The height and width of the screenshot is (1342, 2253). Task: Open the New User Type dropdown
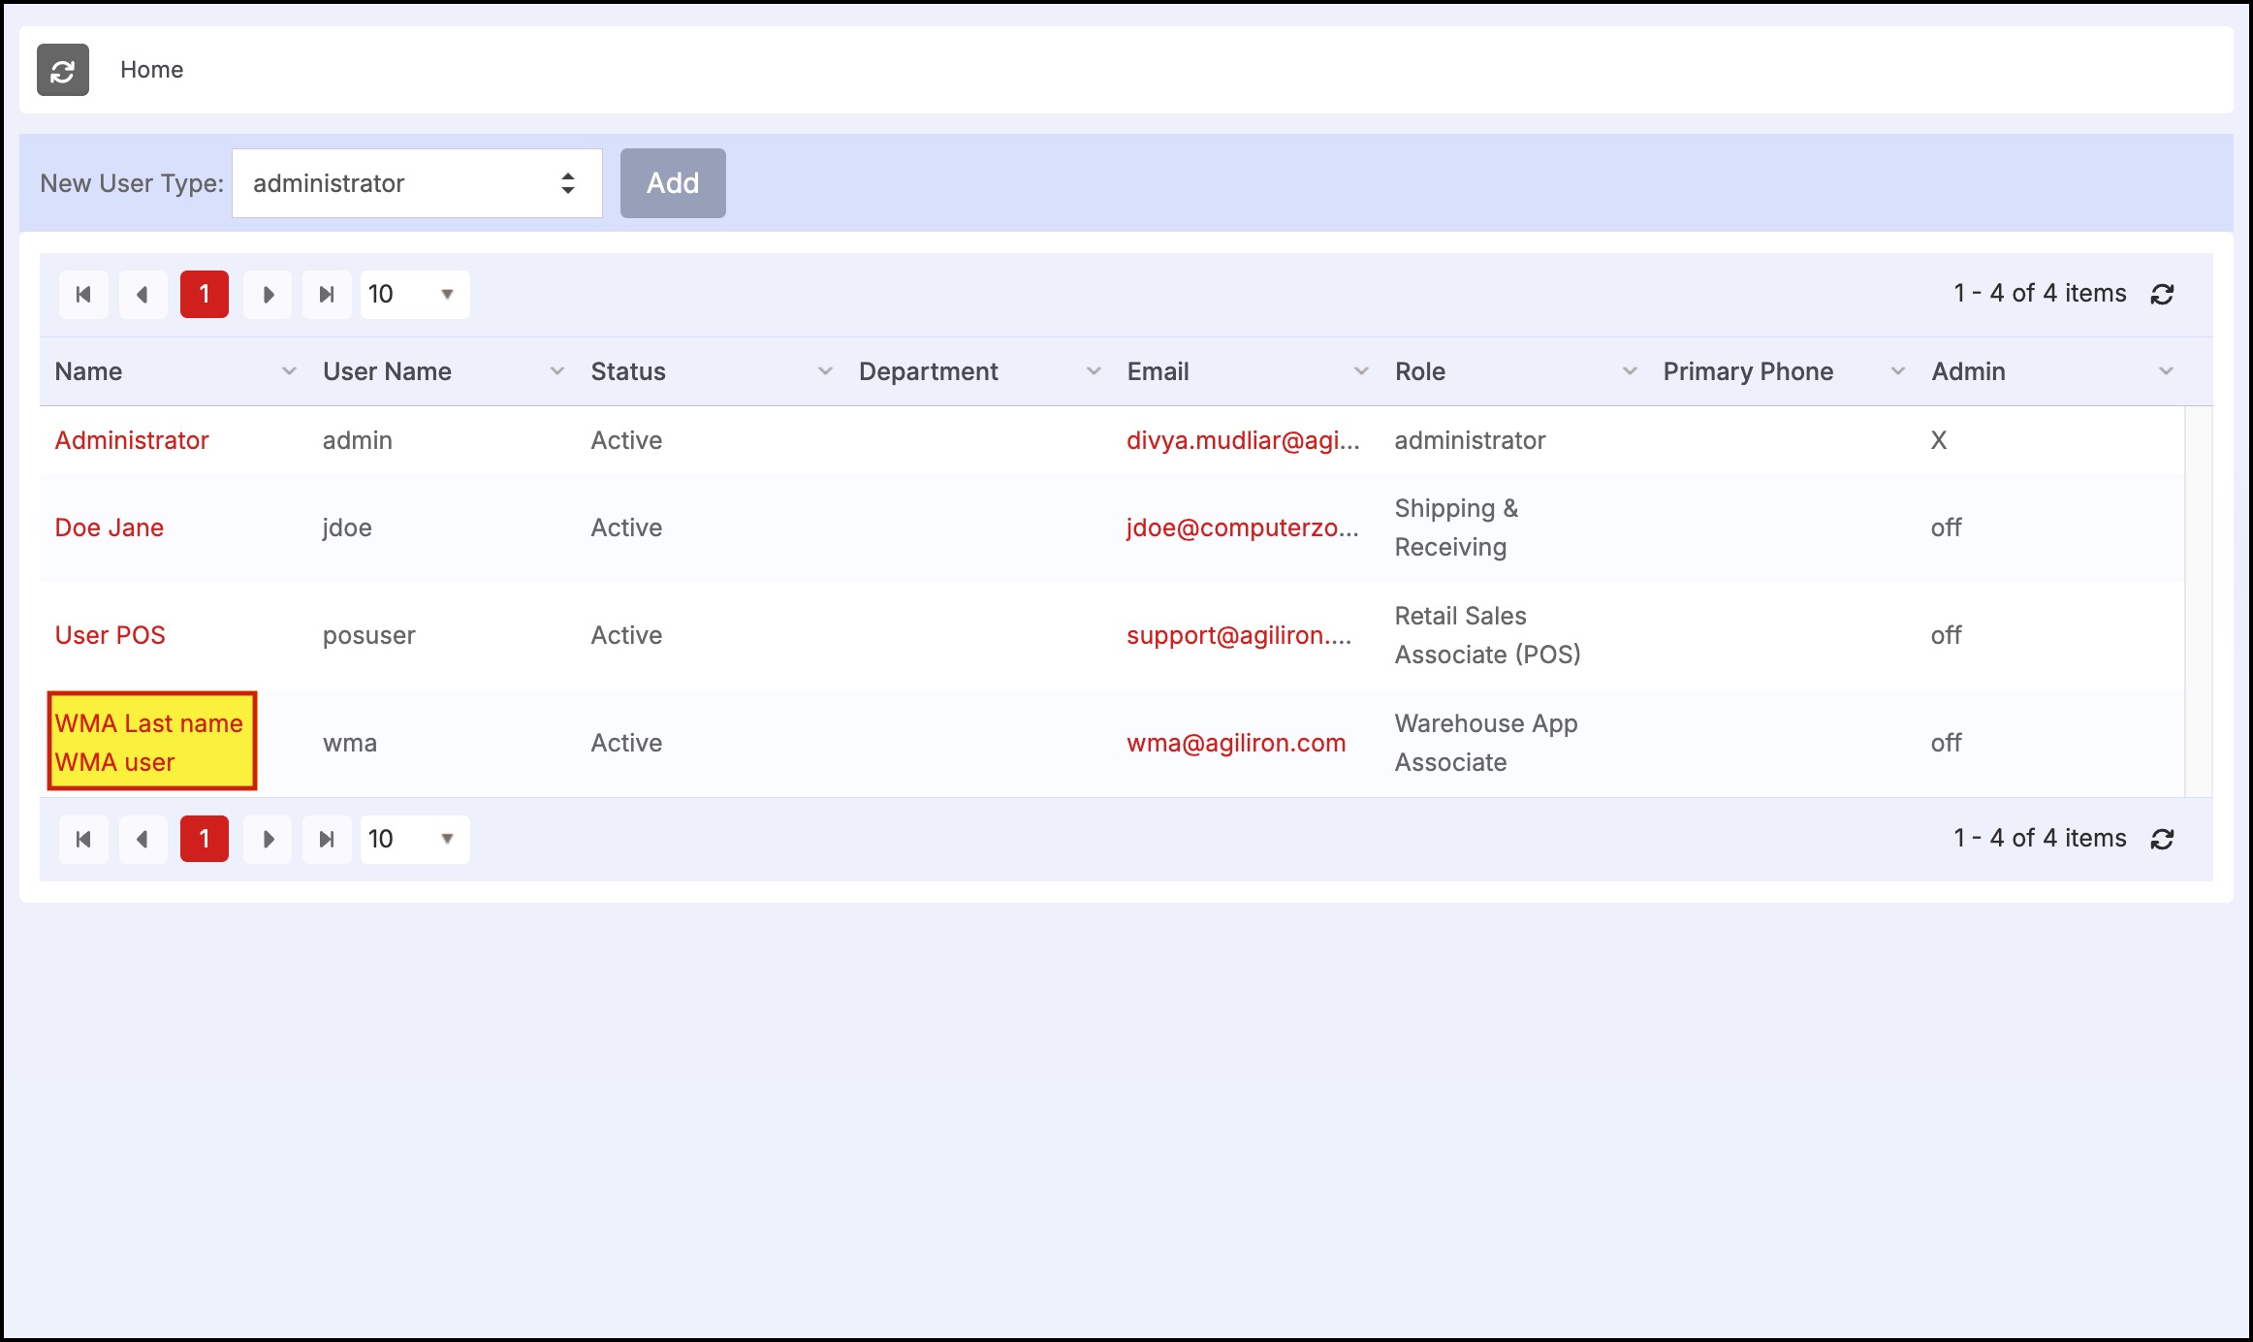coord(417,183)
